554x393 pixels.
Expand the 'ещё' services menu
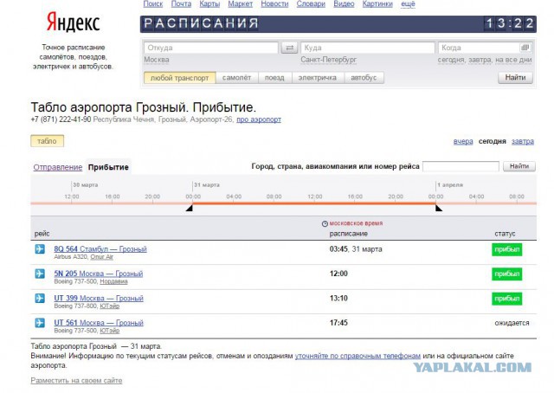(408, 3)
